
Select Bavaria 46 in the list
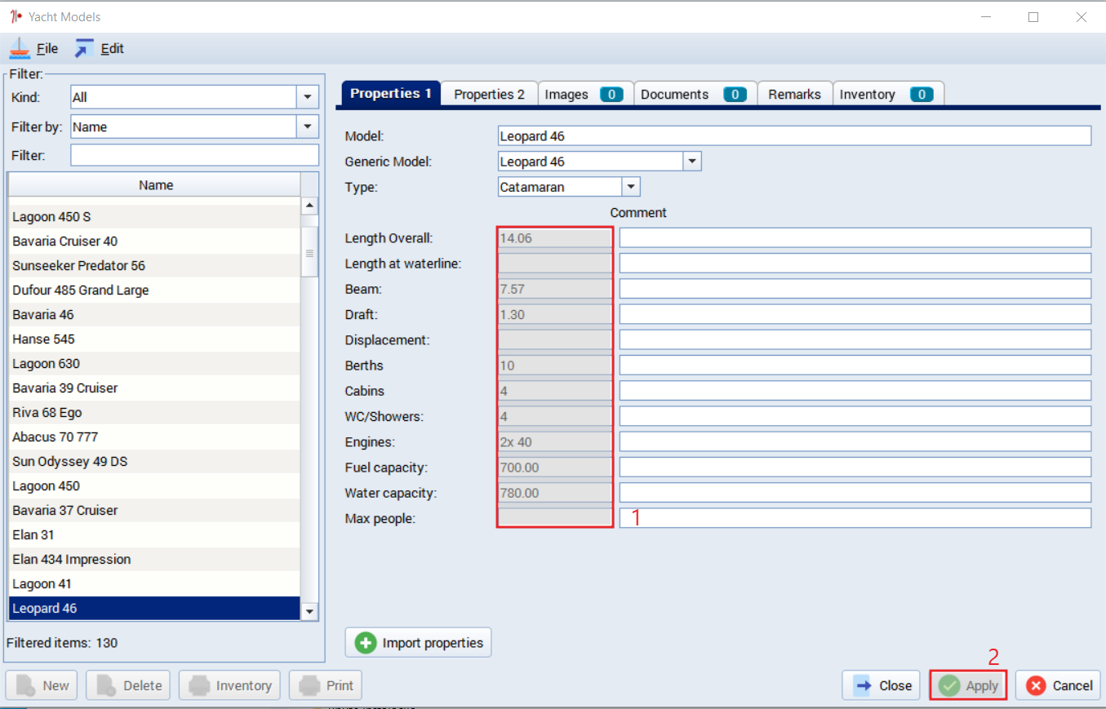point(154,315)
